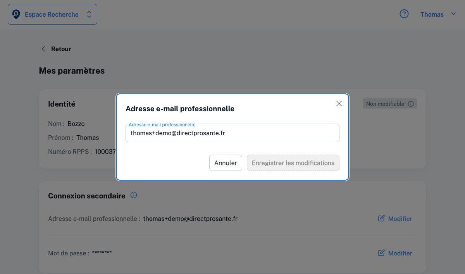Click the Non modifiable badge label
The width and height of the screenshot is (465, 274).
385,104
